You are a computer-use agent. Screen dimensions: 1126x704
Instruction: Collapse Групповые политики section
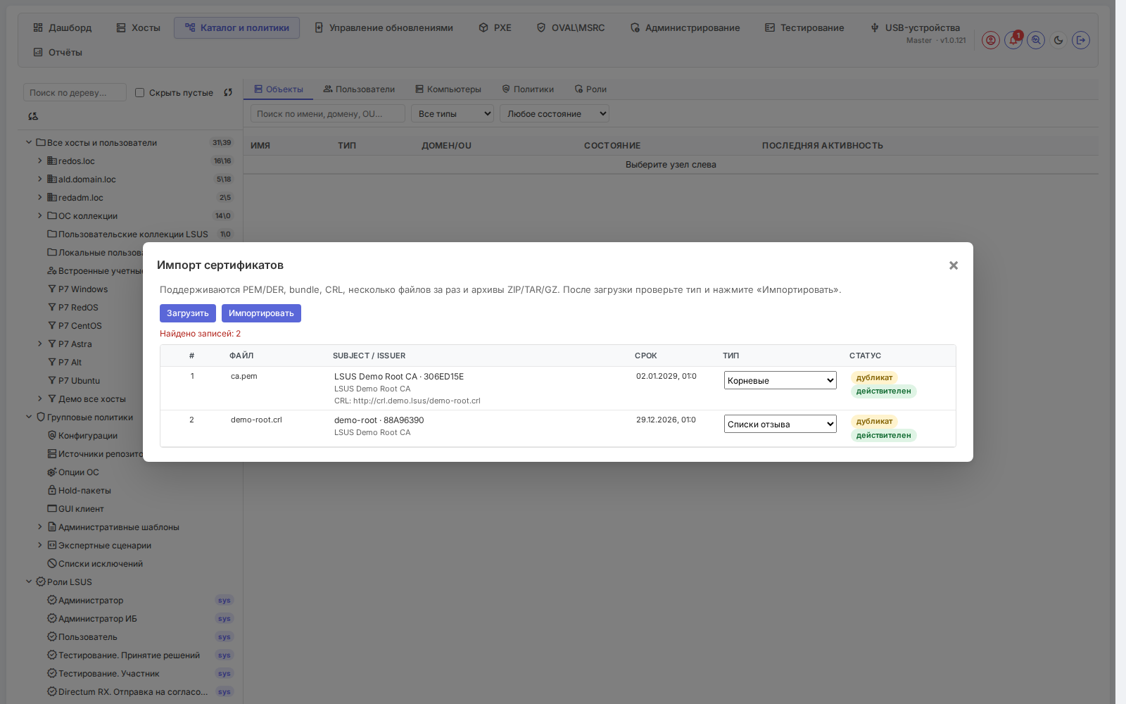pyautogui.click(x=29, y=417)
